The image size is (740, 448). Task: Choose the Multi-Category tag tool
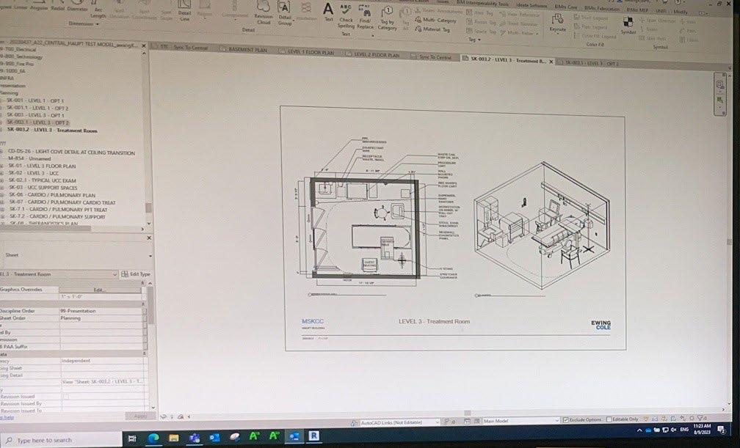[x=435, y=21]
